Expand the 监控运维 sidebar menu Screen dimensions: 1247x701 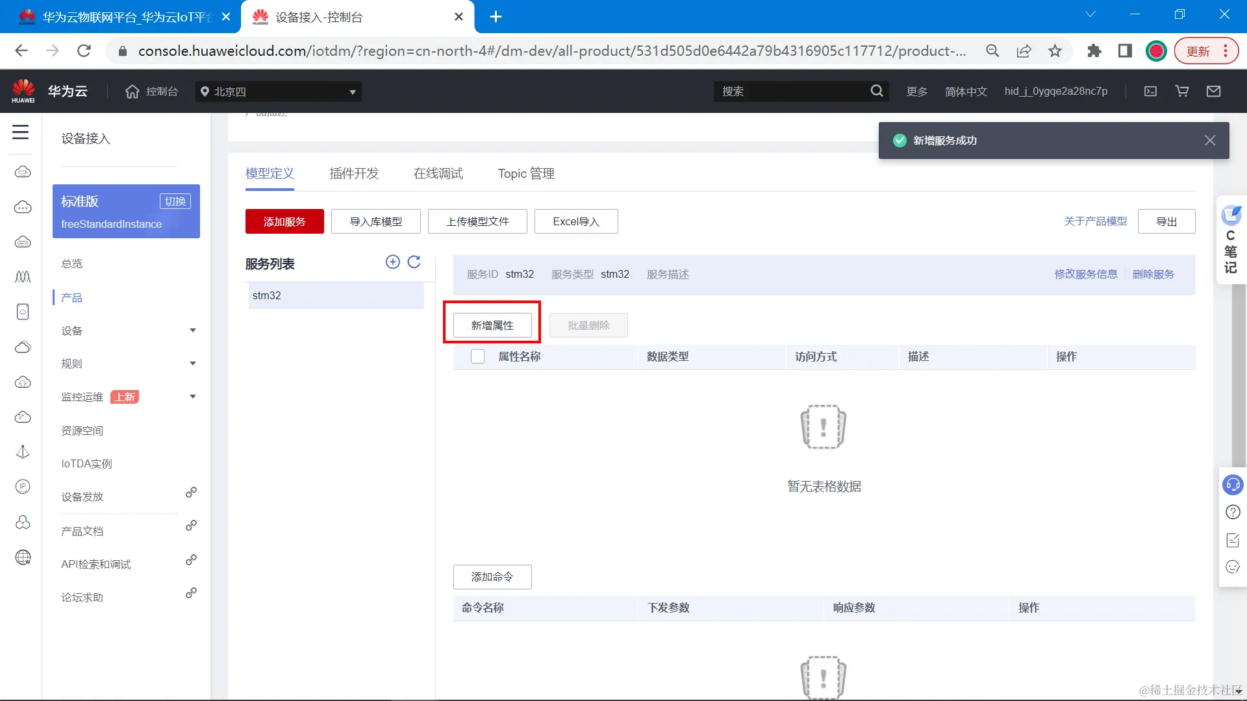[x=193, y=397]
